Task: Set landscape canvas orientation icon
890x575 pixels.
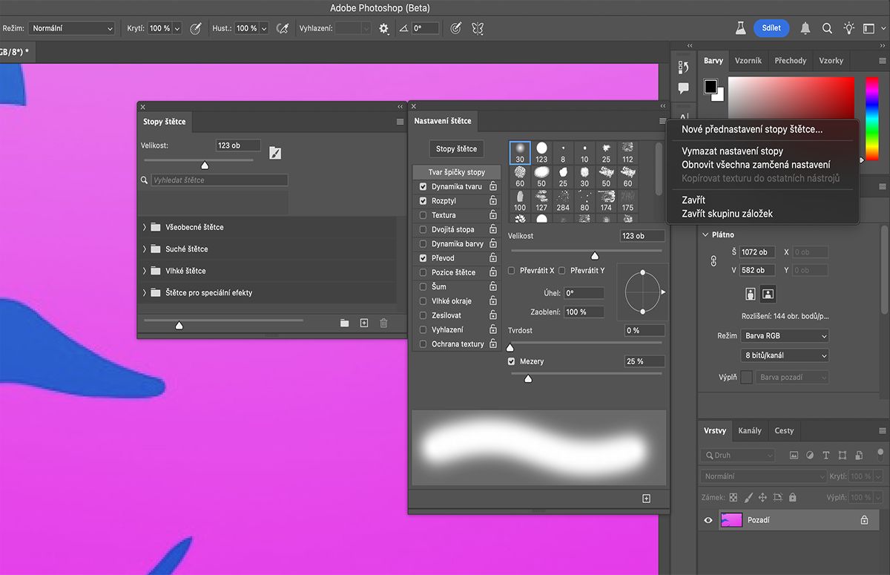Action: click(x=768, y=294)
